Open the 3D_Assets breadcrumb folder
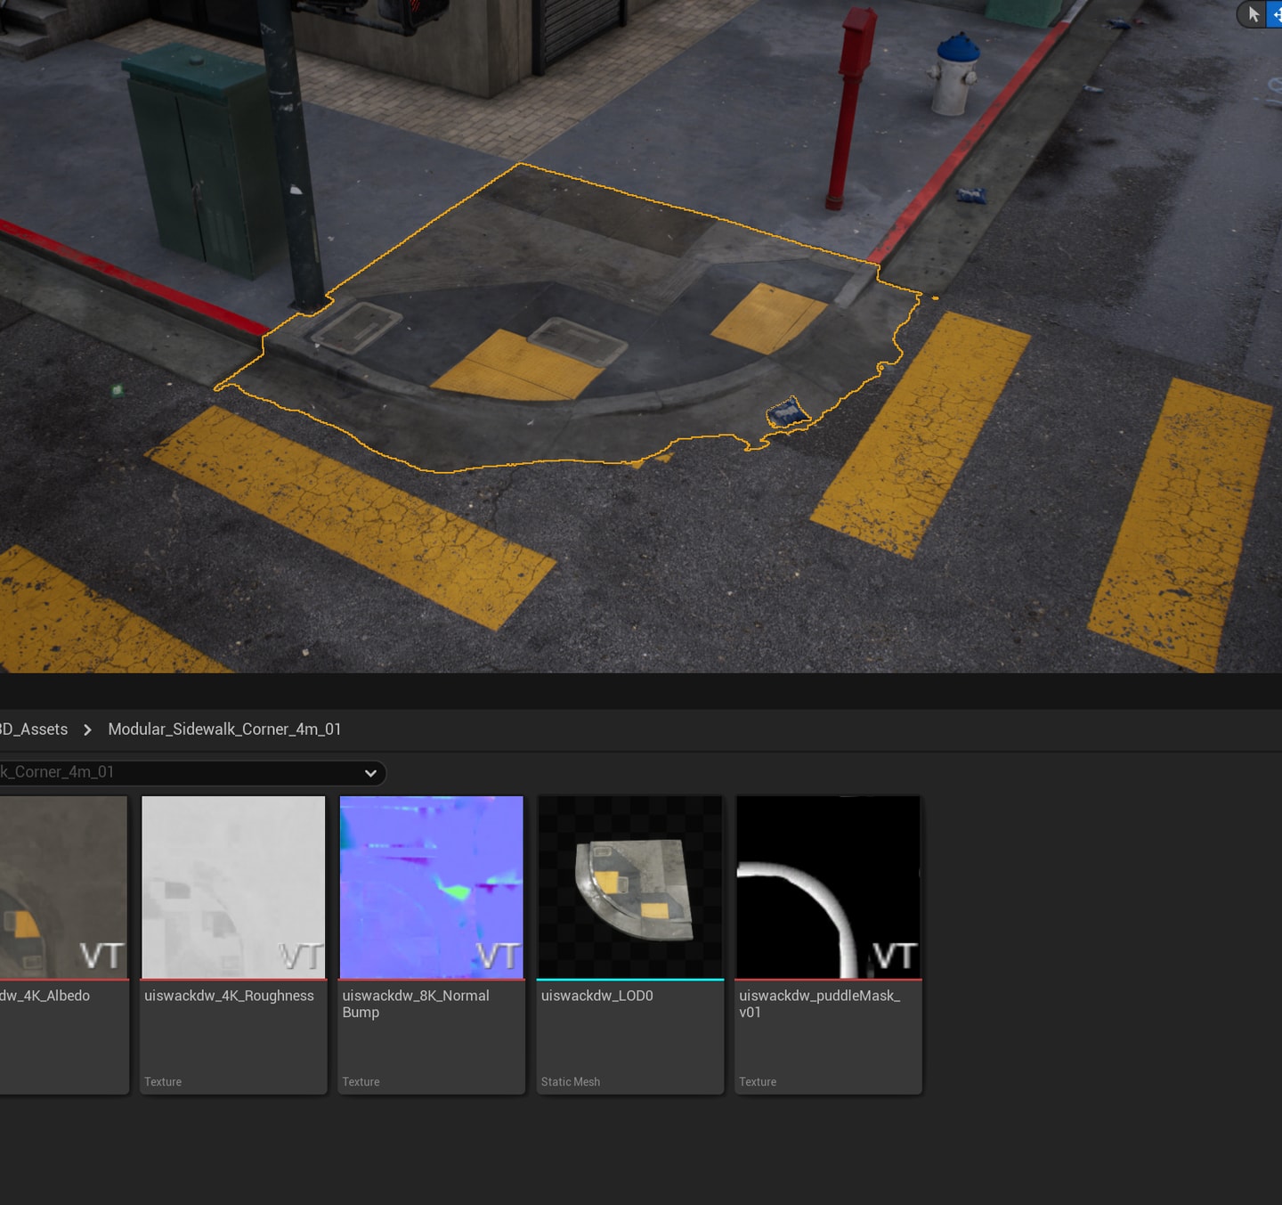 click(34, 729)
